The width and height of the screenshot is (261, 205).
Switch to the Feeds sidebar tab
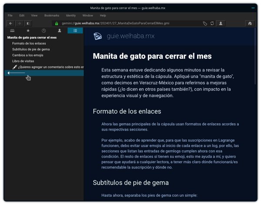(12, 31)
